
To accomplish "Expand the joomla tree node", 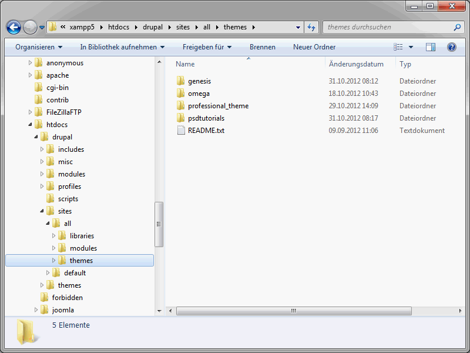I will point(36,310).
